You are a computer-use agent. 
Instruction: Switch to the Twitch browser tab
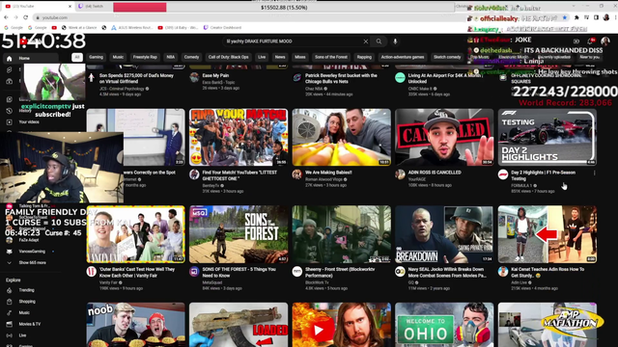pyautogui.click(x=95, y=7)
